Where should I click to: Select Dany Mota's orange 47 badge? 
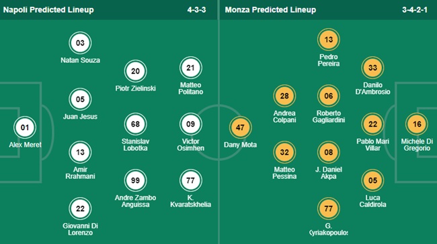[240, 127]
